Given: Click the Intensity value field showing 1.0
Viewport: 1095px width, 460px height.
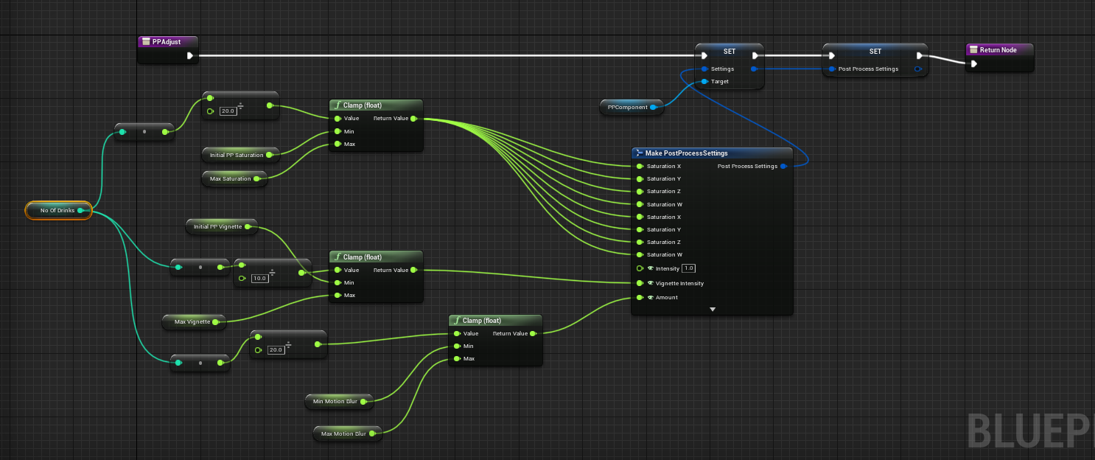Looking at the screenshot, I should coord(689,268).
